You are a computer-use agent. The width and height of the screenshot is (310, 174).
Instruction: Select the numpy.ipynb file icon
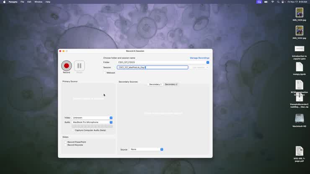click(x=299, y=67)
